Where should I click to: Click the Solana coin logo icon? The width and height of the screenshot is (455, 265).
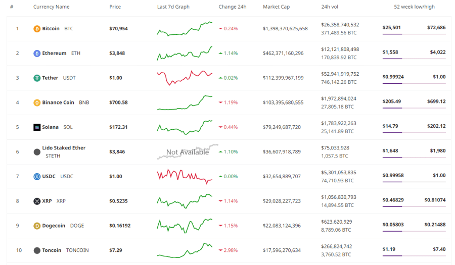(37, 127)
